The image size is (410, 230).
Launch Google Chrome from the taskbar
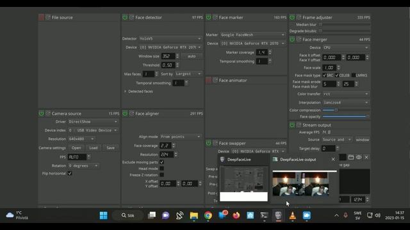208,215
